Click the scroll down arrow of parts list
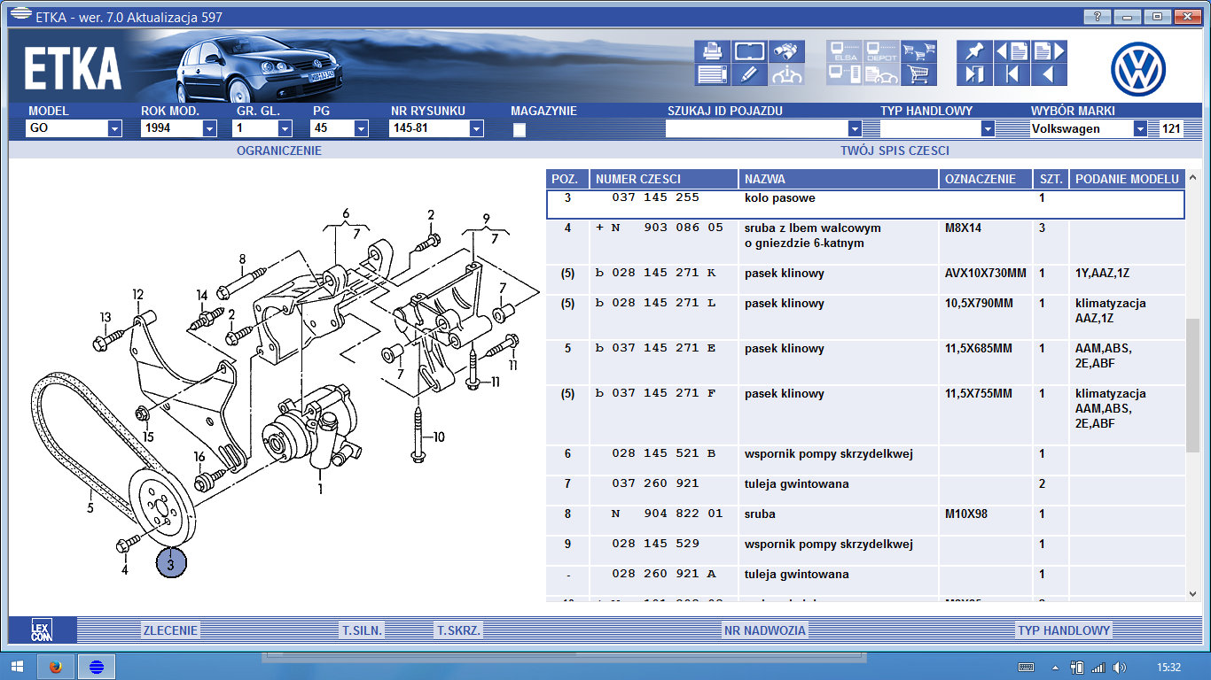 tap(1192, 594)
